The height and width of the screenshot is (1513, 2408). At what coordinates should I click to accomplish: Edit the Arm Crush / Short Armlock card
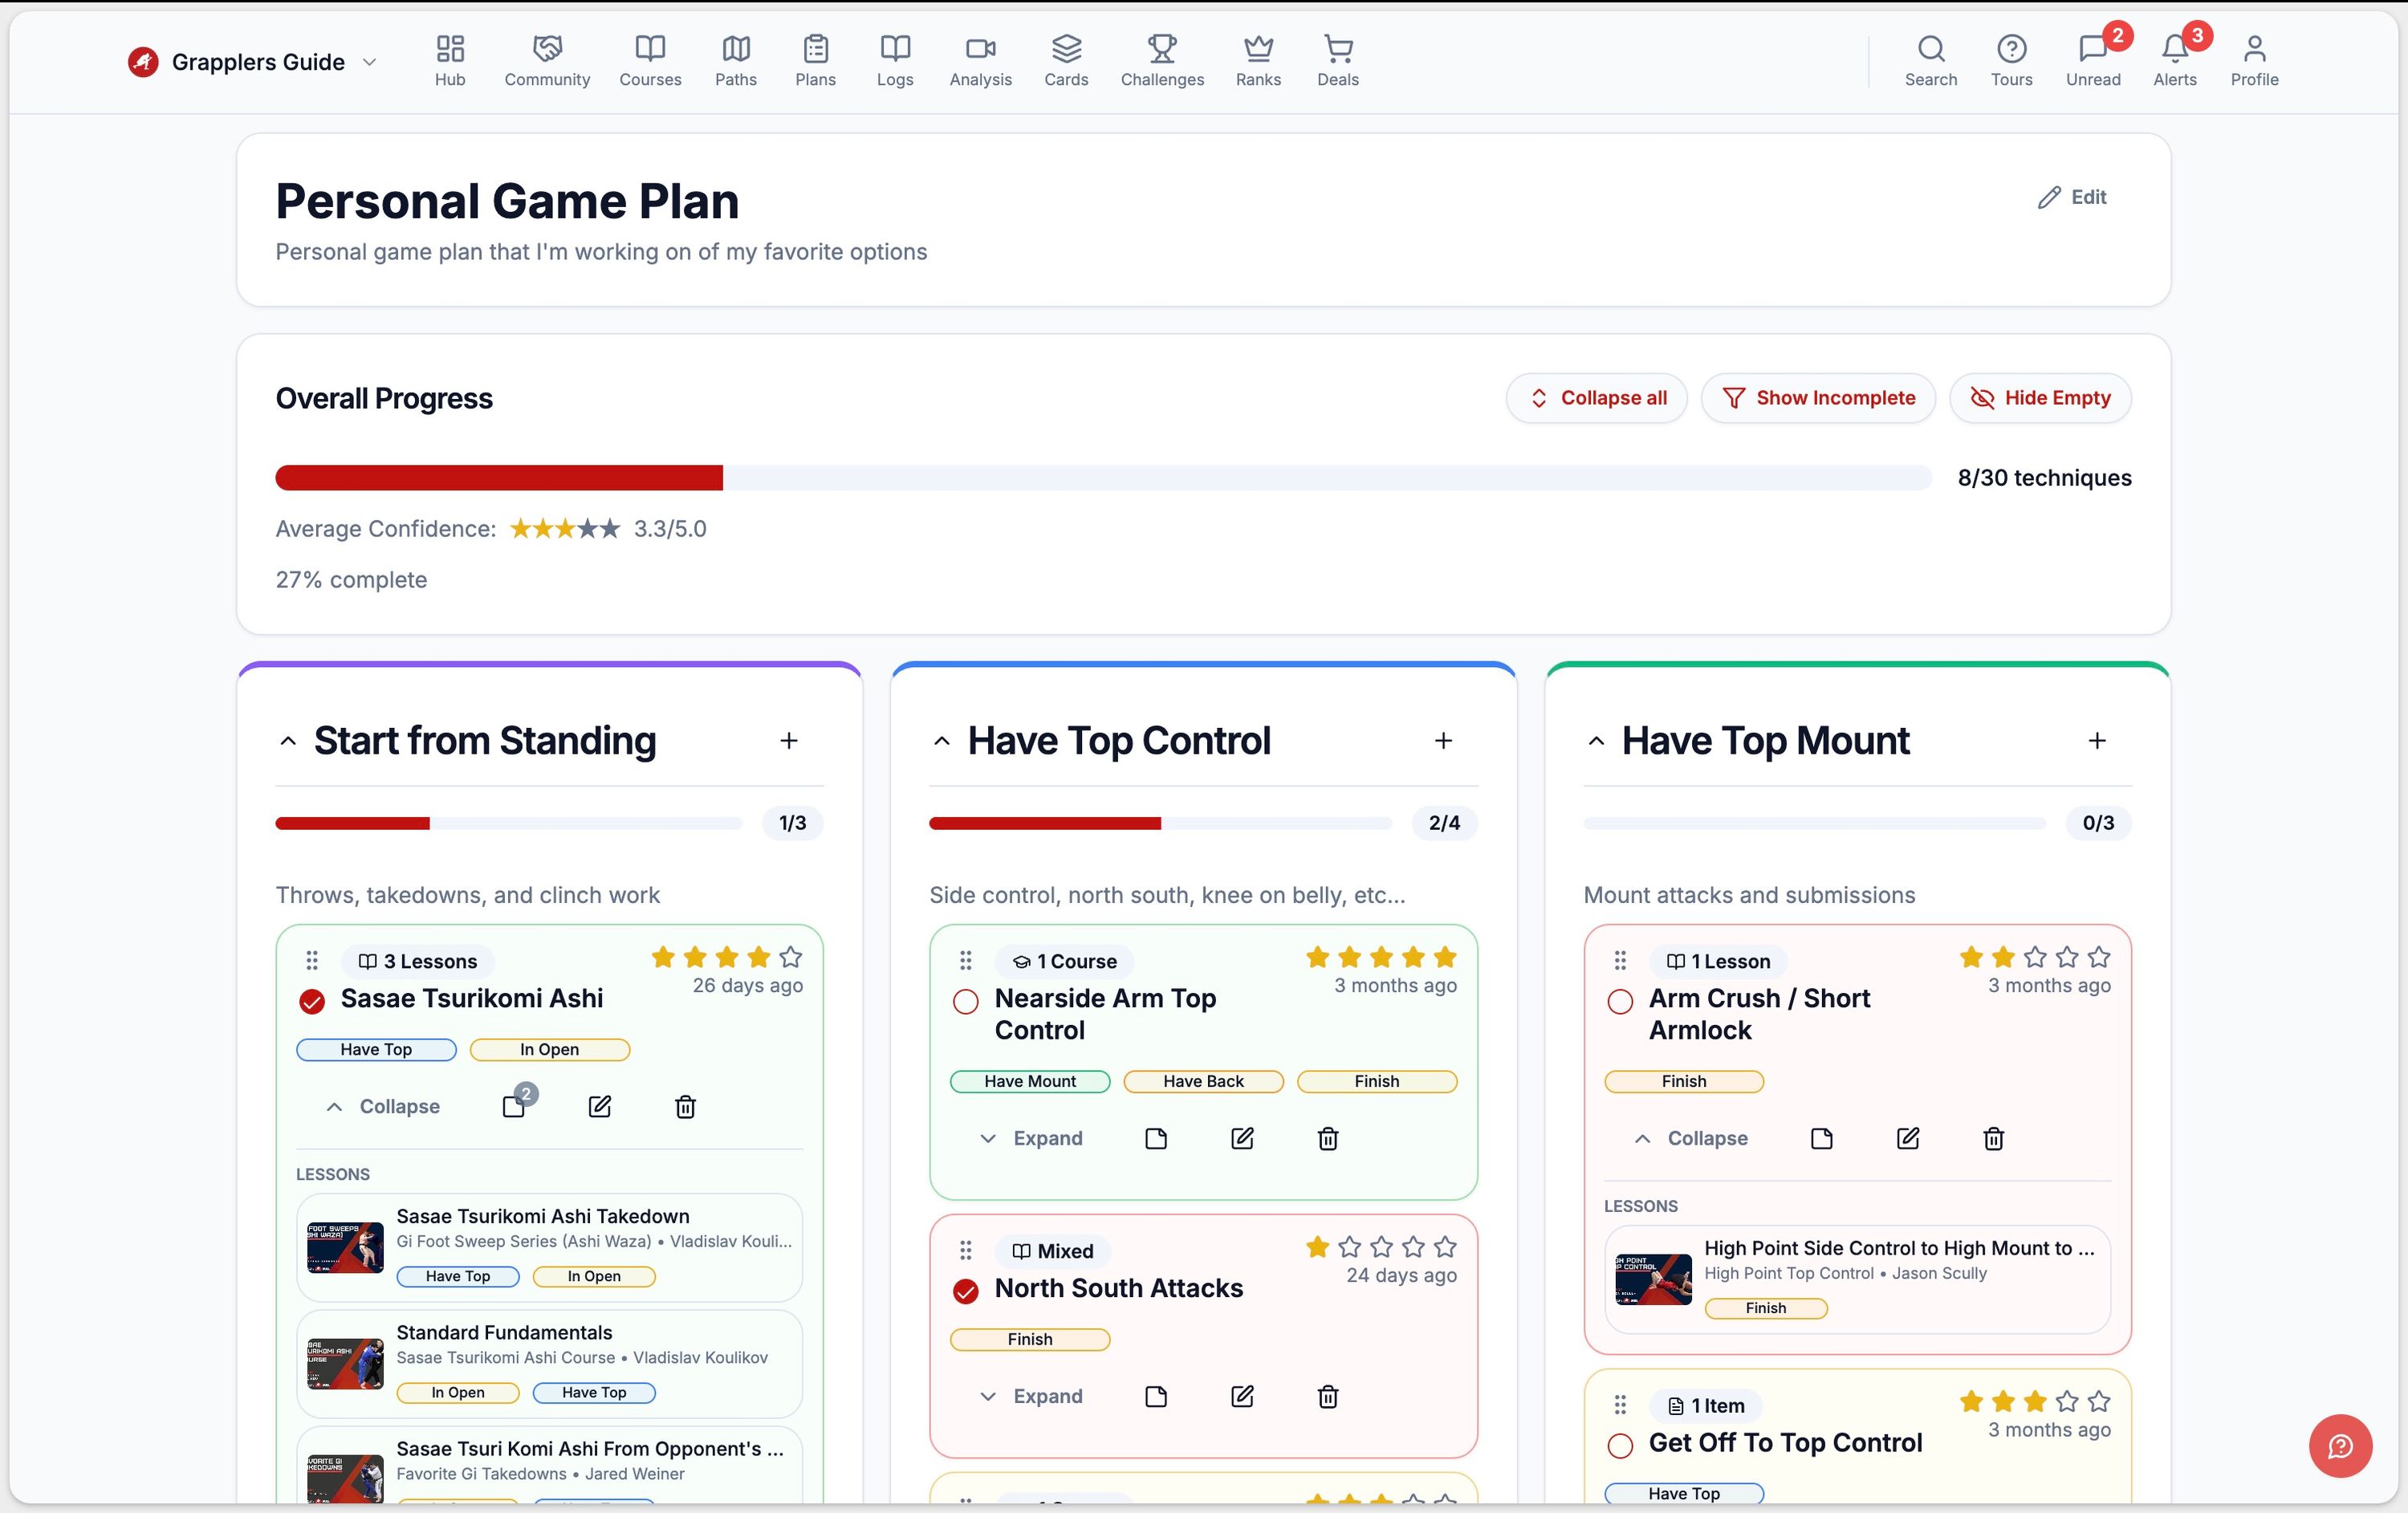tap(1908, 1138)
